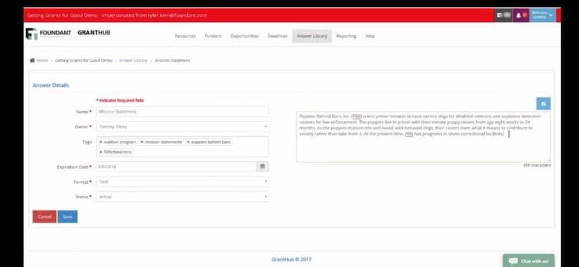Screen dimensions: 579x267
Task: Remove the 'outdoor program' tag
Action: 101,142
